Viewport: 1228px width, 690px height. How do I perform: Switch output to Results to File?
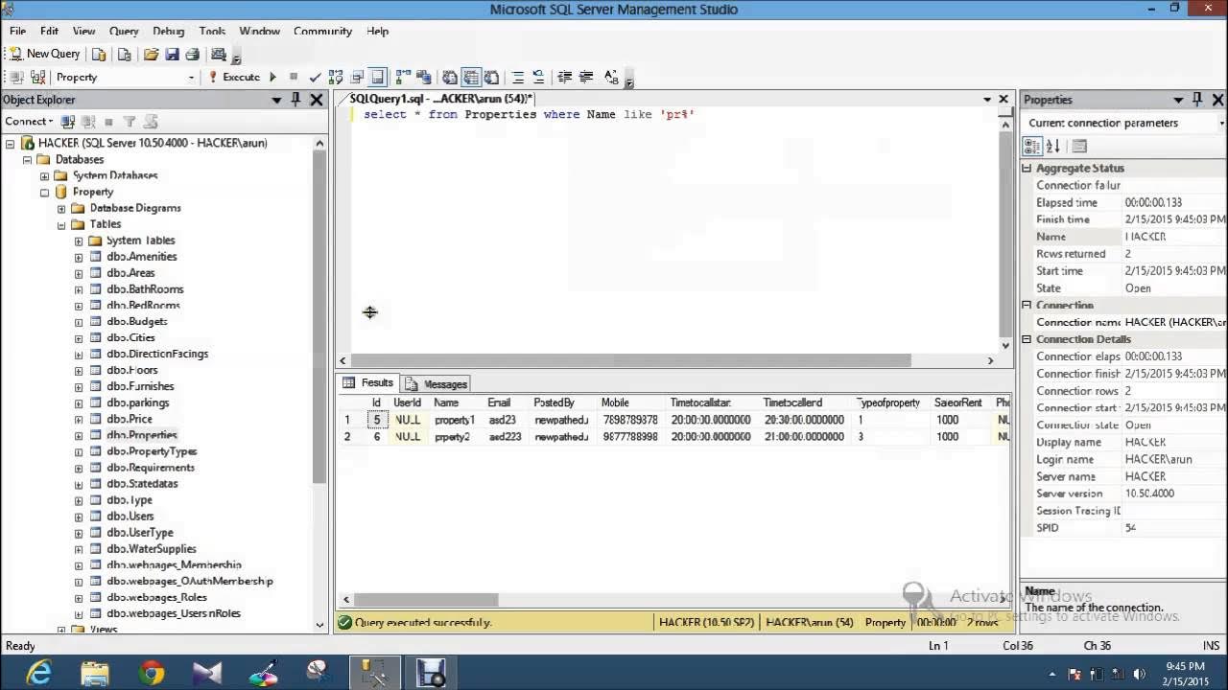[490, 77]
